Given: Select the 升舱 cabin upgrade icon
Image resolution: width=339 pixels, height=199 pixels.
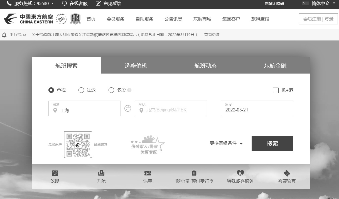Looking at the screenshot, I should pyautogui.click(x=101, y=177).
